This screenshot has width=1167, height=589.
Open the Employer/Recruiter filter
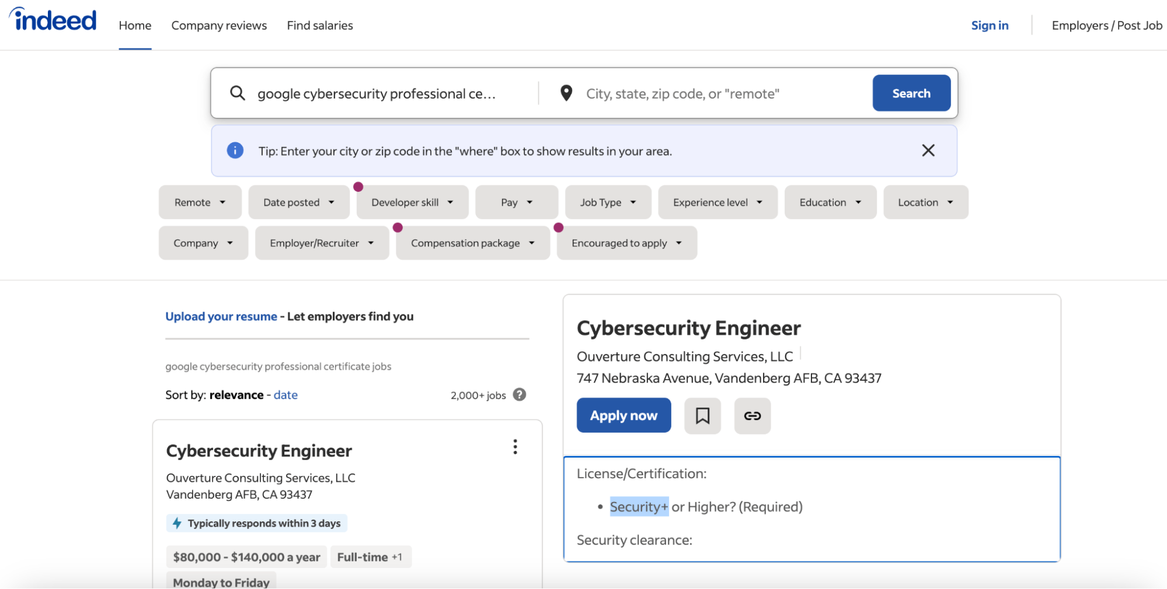(x=322, y=243)
